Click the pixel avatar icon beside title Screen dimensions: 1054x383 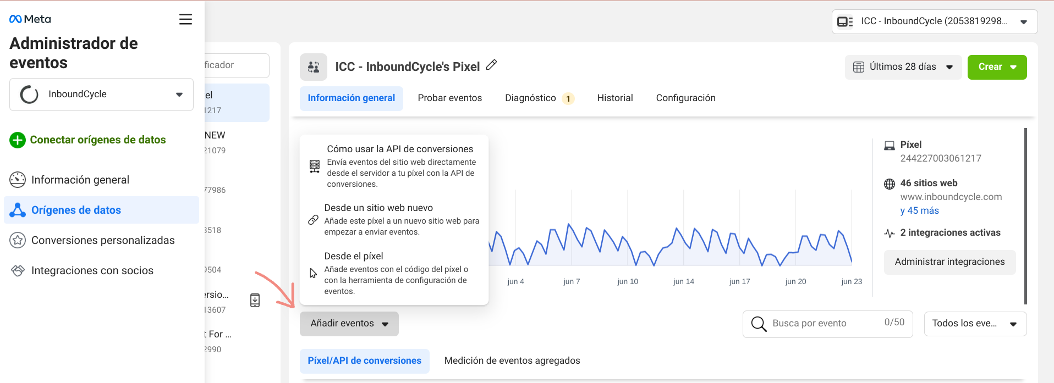[314, 67]
